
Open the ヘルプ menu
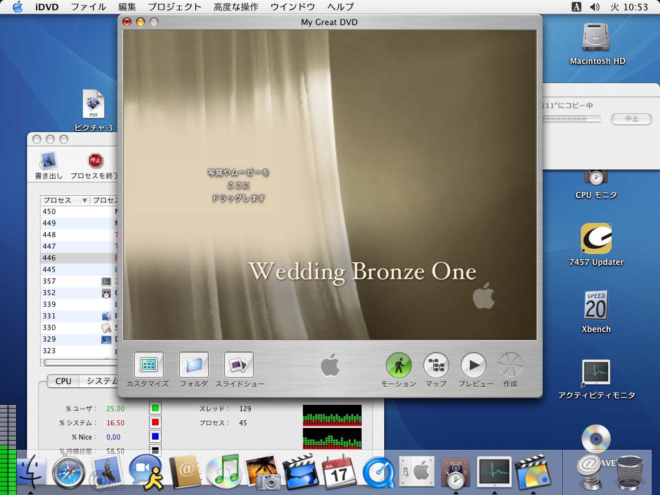(340, 6)
